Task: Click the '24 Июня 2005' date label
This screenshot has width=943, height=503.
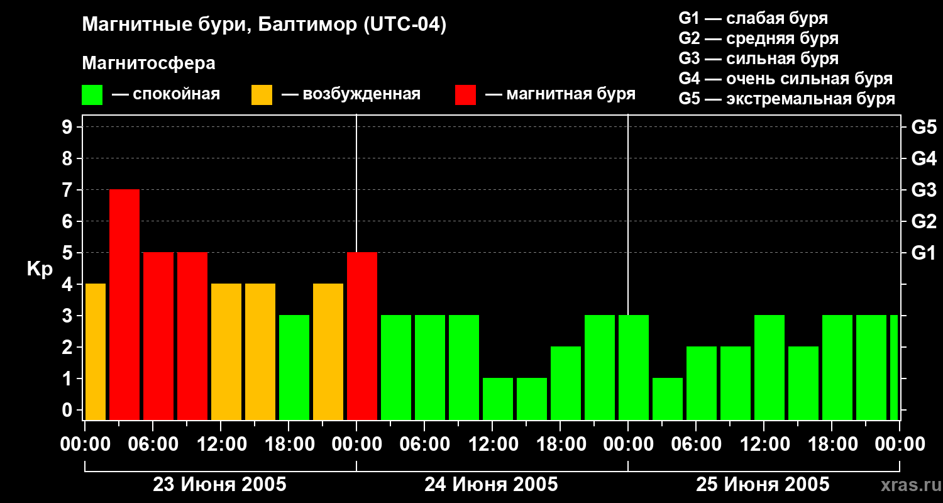Action: coord(492,485)
